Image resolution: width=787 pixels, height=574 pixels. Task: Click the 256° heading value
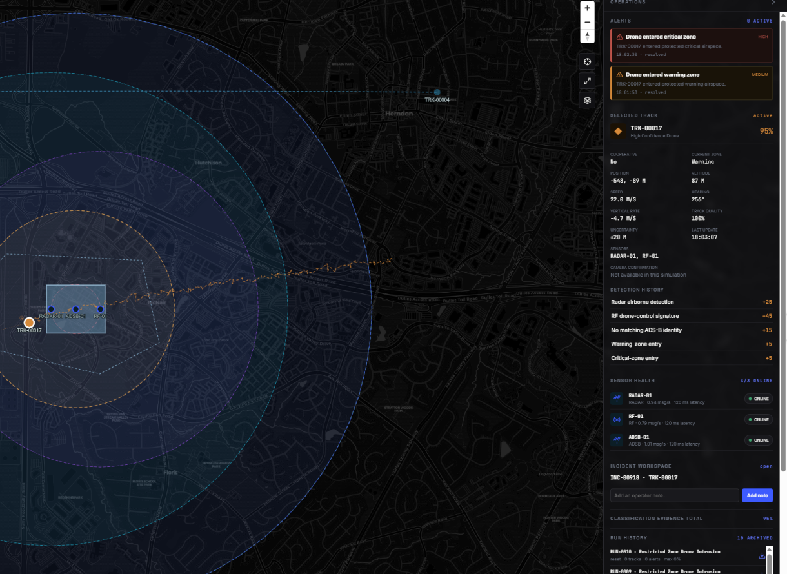pyautogui.click(x=699, y=199)
